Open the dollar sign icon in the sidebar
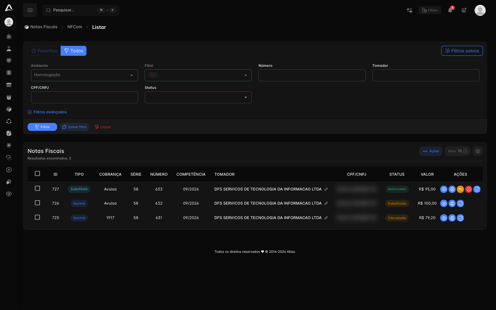This screenshot has height=310, width=496. tap(9, 73)
